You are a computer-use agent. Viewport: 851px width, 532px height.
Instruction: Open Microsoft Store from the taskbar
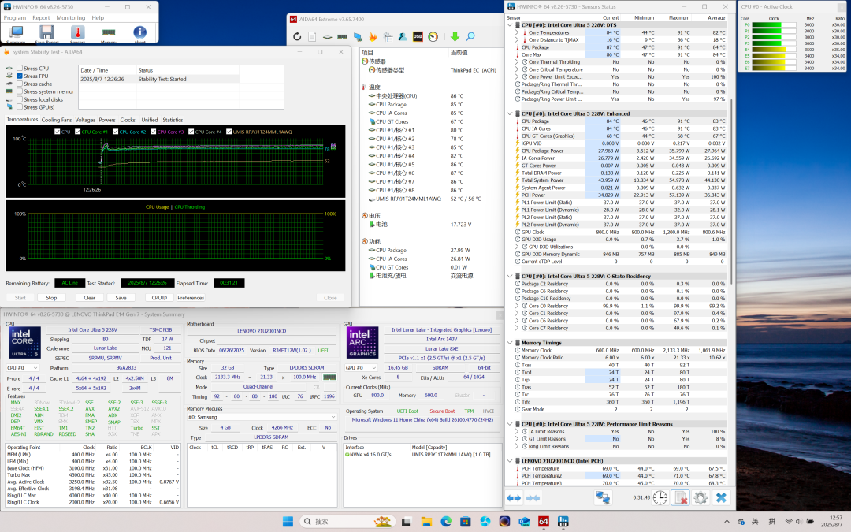466,522
